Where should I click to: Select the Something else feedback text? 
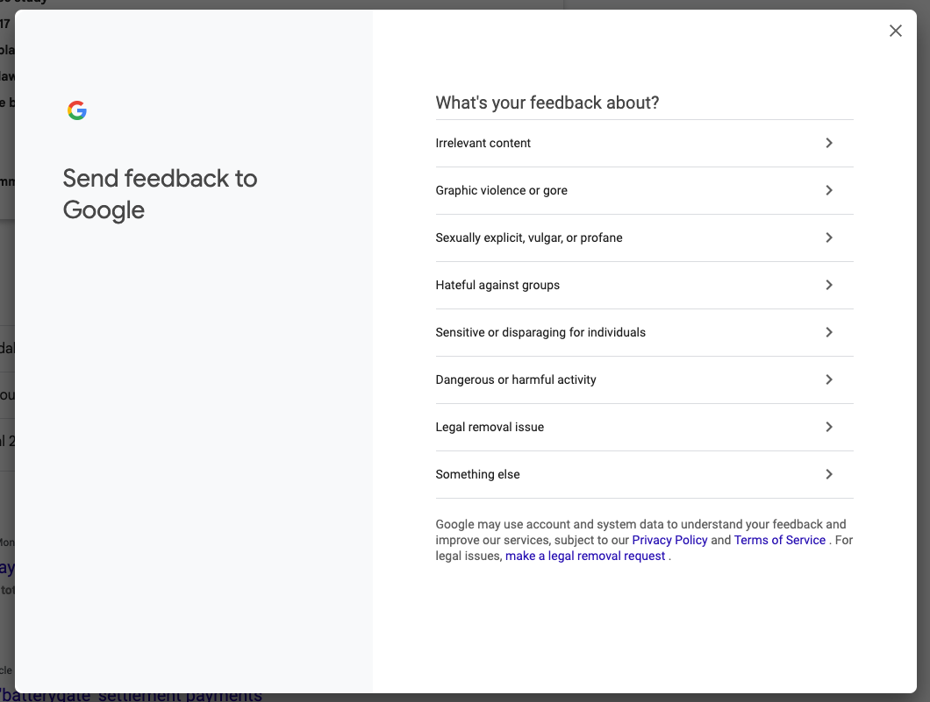(x=477, y=474)
